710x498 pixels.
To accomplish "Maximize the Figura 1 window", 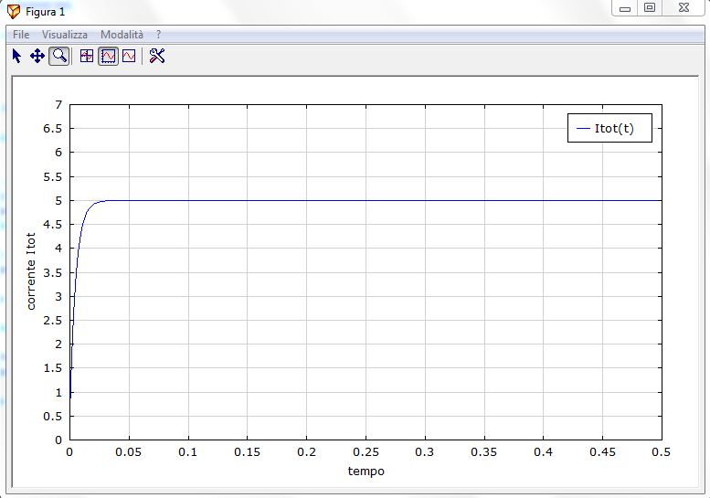I will pyautogui.click(x=650, y=7).
